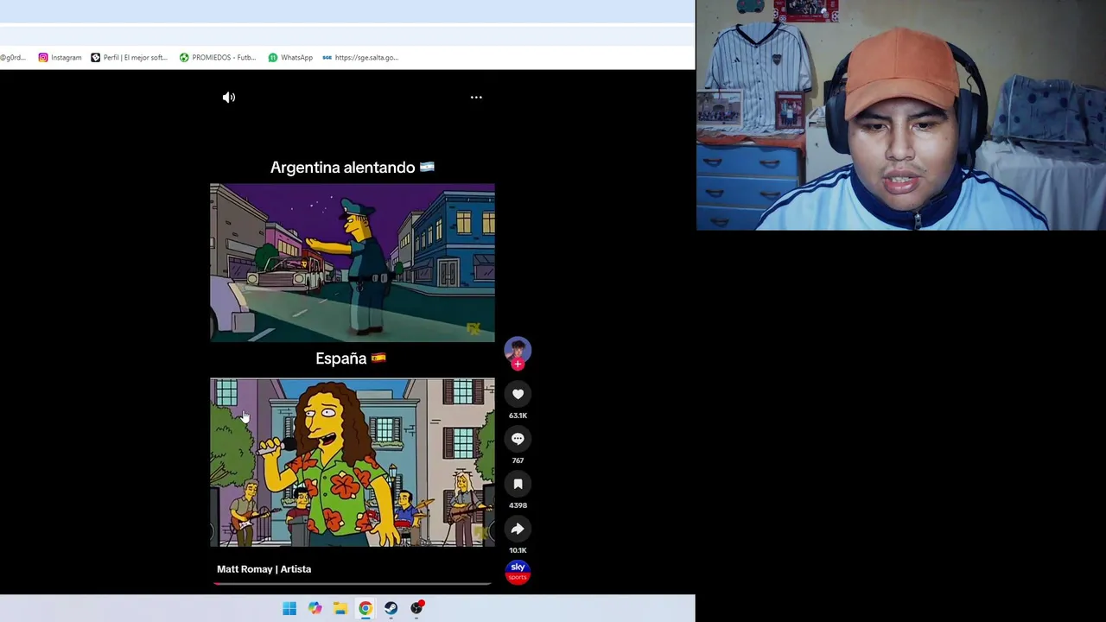Open OBS Studio from the taskbar
Viewport: 1106px width, 622px height.
(416, 608)
